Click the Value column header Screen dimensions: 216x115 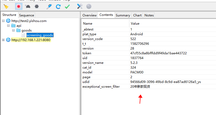click(173, 24)
